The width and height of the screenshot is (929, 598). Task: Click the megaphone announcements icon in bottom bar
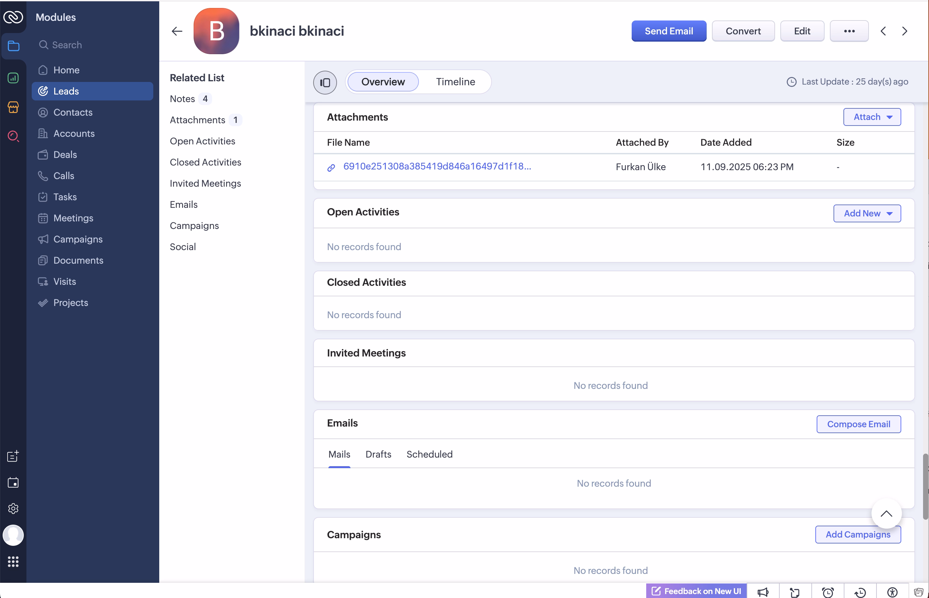click(x=763, y=592)
